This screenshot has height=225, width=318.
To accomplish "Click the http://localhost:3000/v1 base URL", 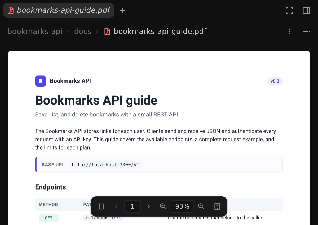I will [x=105, y=165].
